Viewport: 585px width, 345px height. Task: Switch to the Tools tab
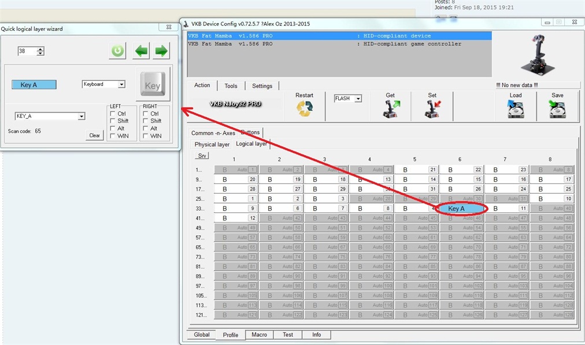231,86
